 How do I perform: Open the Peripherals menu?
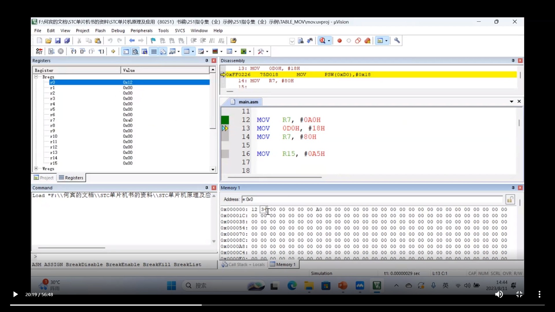(x=141, y=31)
